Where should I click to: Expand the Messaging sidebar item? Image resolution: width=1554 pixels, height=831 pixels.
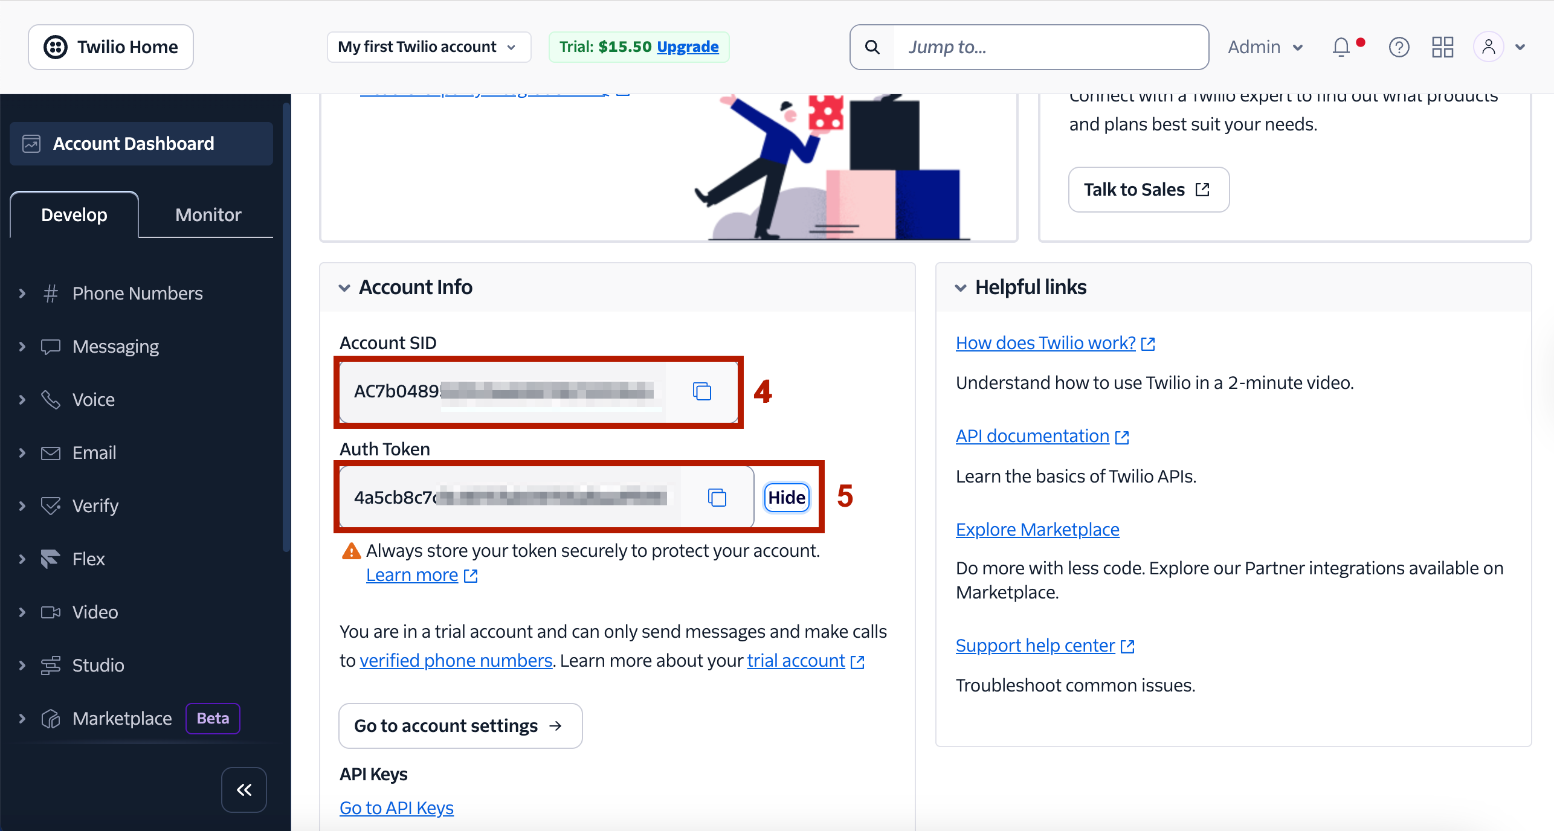point(22,347)
